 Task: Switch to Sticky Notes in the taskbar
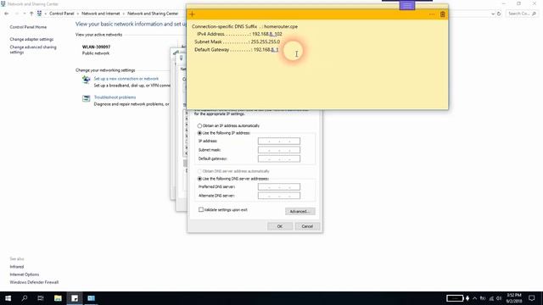(75, 298)
